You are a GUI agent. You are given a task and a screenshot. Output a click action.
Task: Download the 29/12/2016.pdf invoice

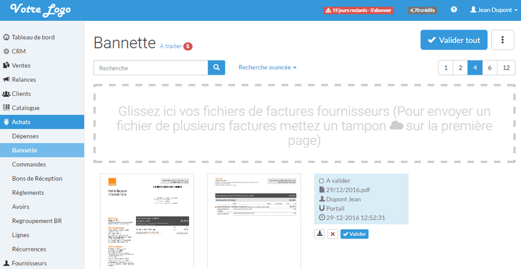pos(320,234)
